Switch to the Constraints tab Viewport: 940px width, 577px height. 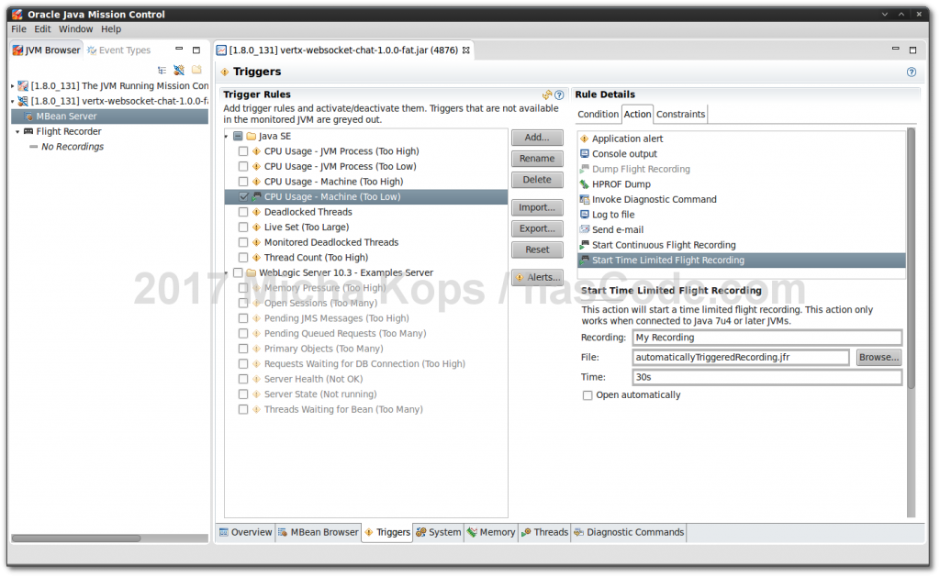[680, 114]
